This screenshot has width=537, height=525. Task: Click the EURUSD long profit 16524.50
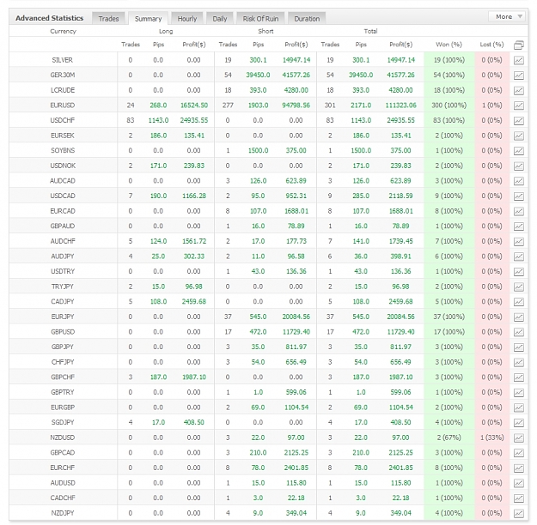tap(194, 106)
